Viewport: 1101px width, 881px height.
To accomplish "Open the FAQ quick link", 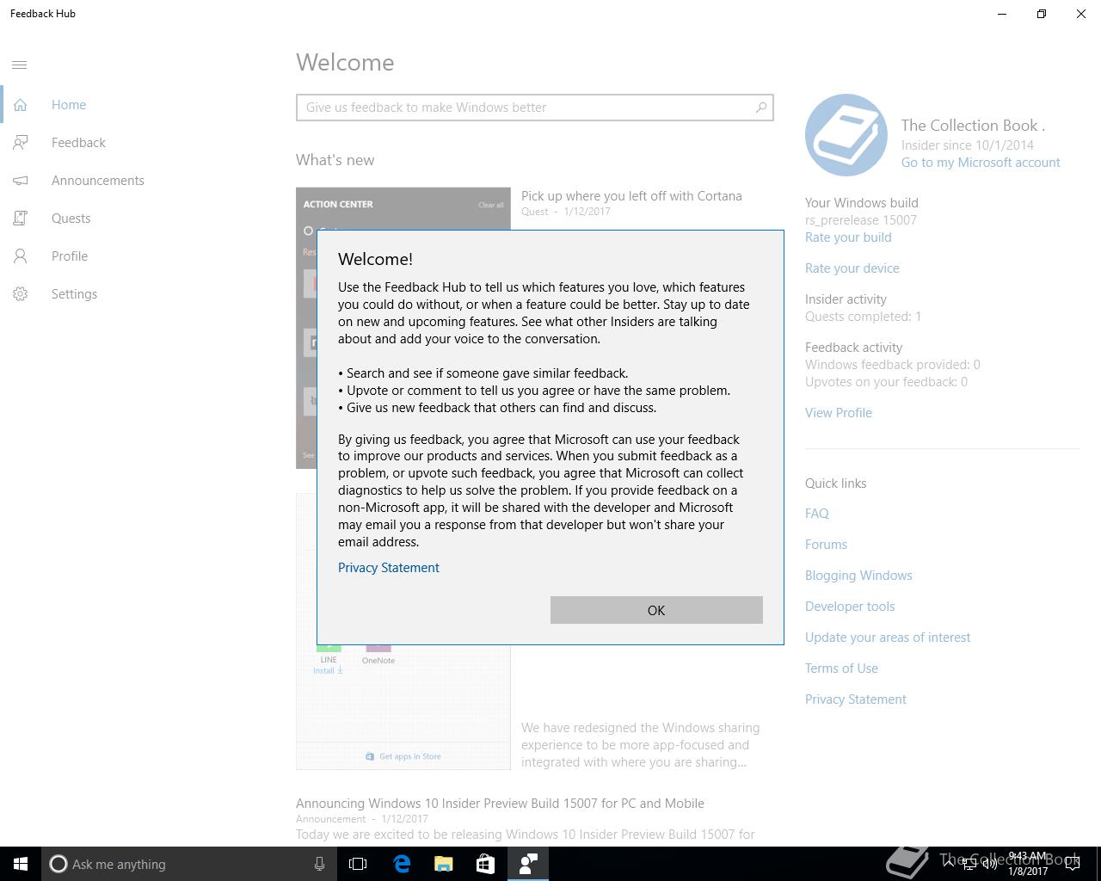I will tap(817, 514).
